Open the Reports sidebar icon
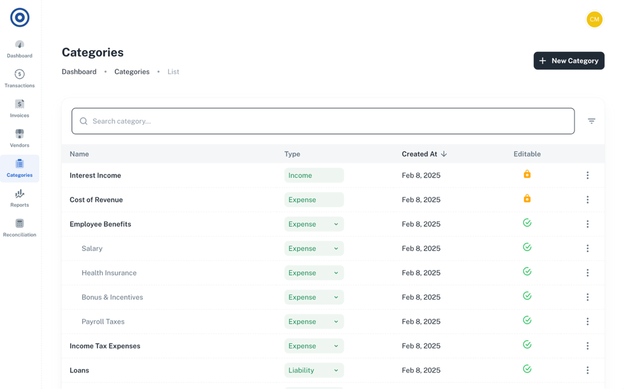The width and height of the screenshot is (624, 389). tap(19, 196)
